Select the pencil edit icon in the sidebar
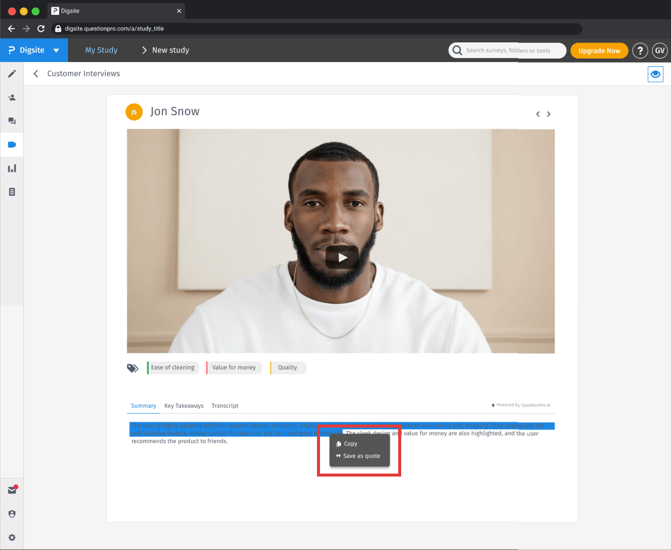The image size is (671, 550). [x=12, y=73]
